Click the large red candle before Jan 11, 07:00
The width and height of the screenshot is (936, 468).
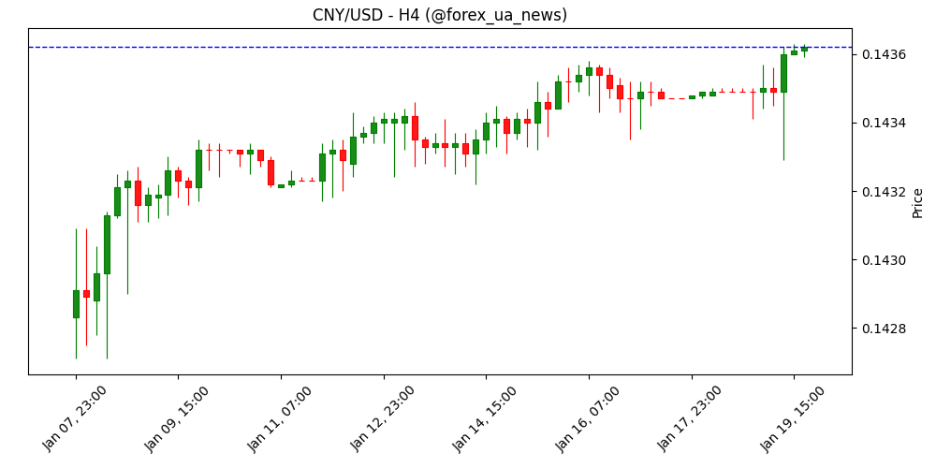271,172
